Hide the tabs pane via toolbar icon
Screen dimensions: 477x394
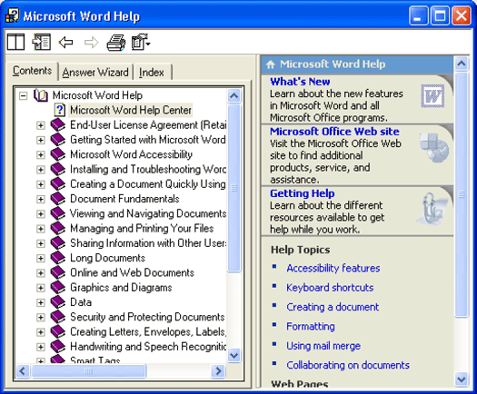point(42,42)
